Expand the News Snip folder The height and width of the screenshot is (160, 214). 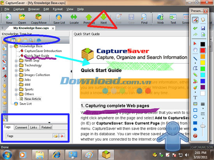click(16, 61)
